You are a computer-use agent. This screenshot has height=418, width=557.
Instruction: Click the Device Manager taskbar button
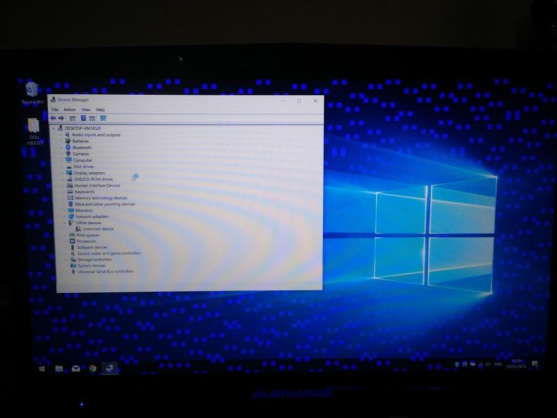coord(110,368)
